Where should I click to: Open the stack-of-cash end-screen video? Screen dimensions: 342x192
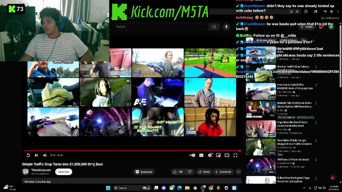pyautogui.click(x=53, y=92)
